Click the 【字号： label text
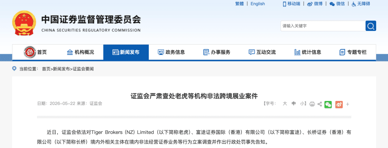The width and height of the screenshot is (388, 148). 270,104
